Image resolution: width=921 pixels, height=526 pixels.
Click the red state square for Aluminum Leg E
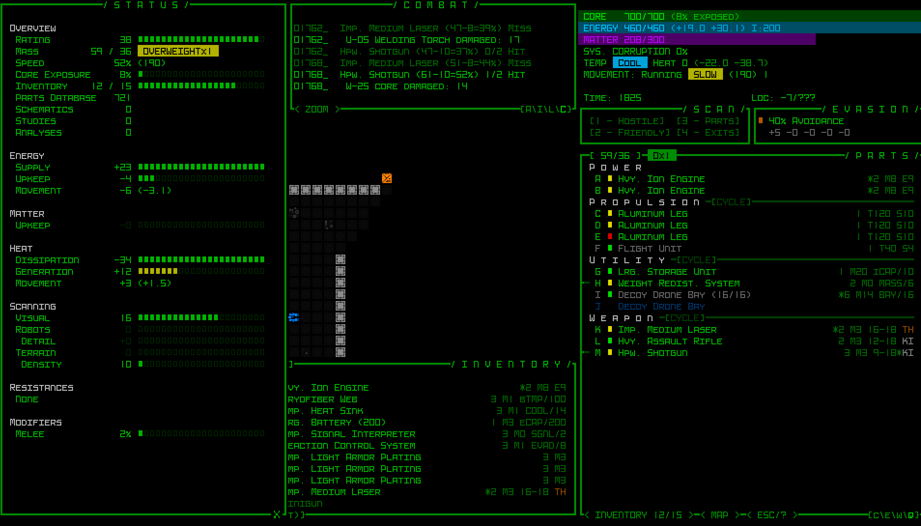point(610,237)
